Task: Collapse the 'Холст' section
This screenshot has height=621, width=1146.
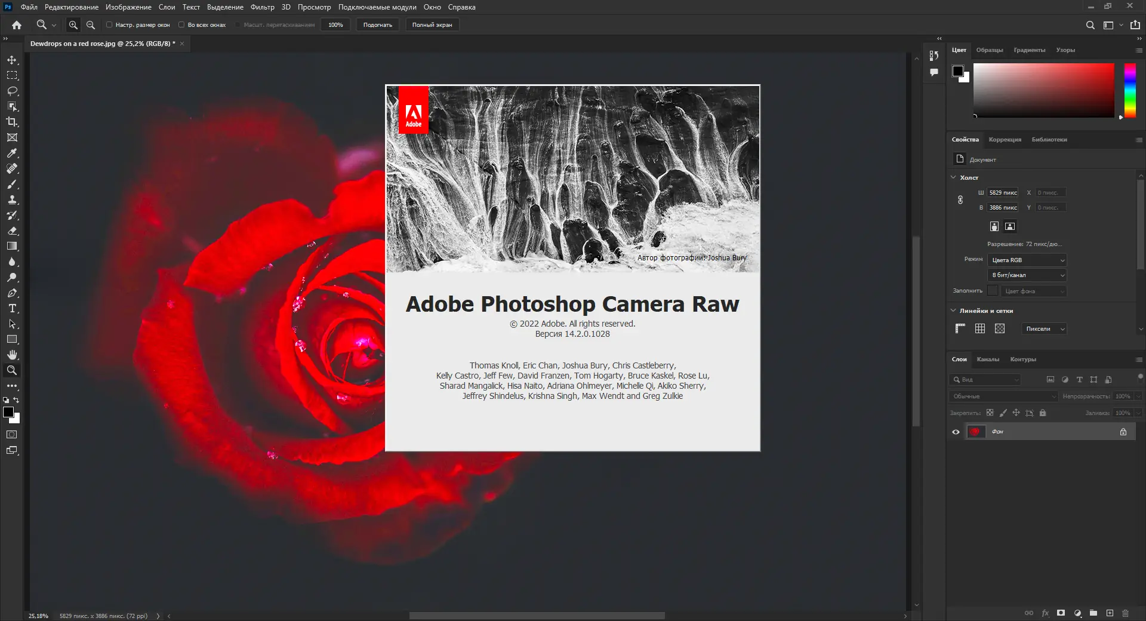Action: [953, 177]
